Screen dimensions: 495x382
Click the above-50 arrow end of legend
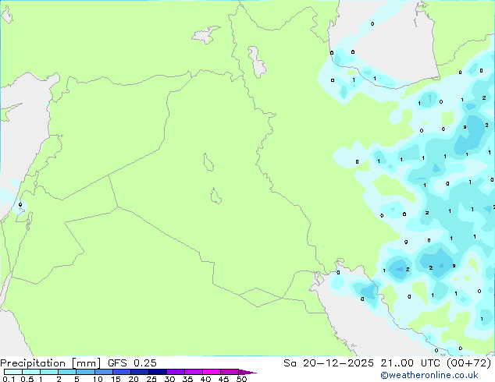pos(247,372)
